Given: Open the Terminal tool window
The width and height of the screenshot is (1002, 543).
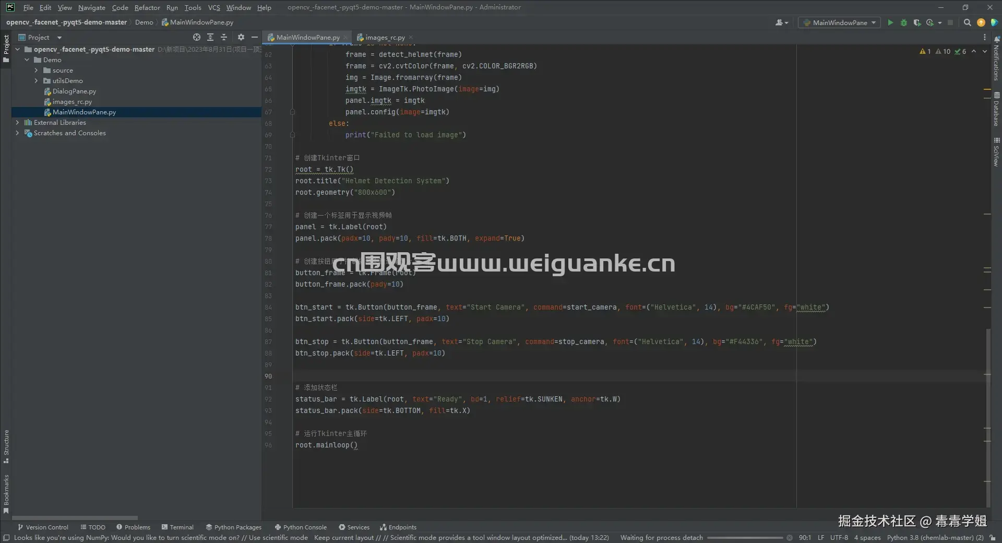Looking at the screenshot, I should 177,527.
